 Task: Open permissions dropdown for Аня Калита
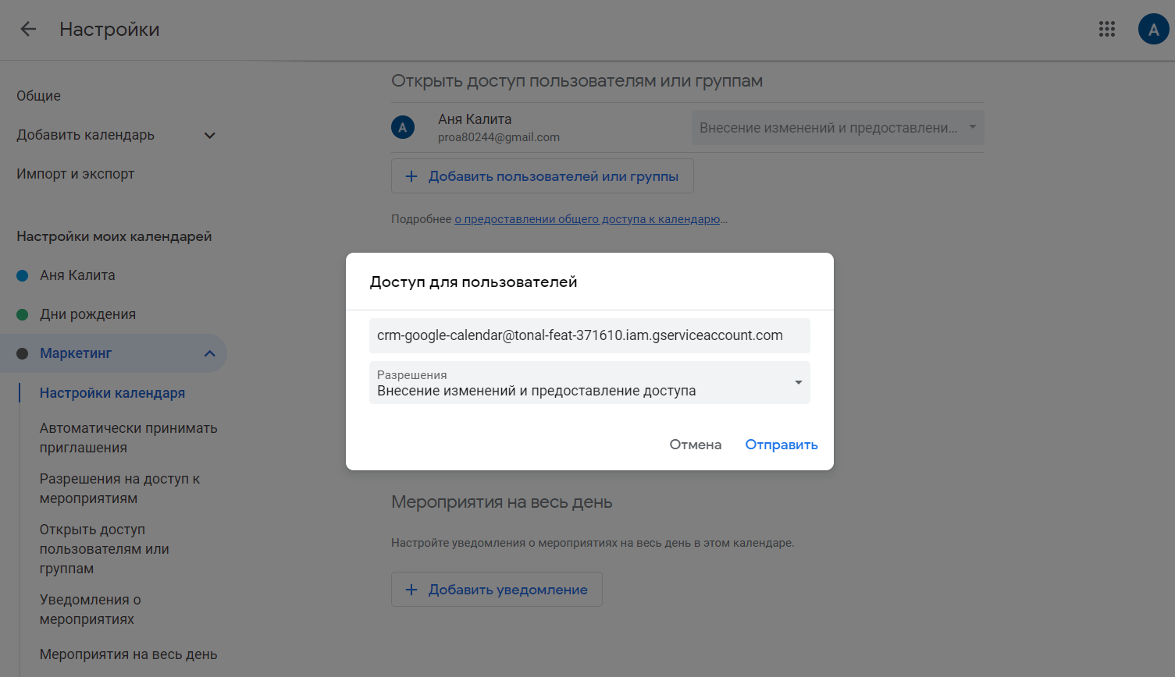[x=837, y=128]
